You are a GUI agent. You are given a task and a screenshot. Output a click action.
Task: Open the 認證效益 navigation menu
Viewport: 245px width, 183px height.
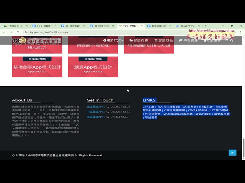point(163,40)
